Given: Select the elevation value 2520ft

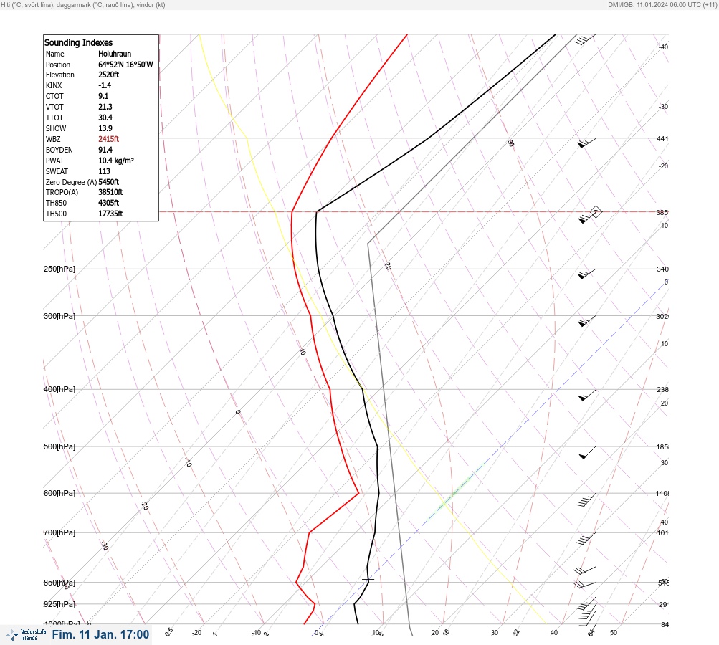Looking at the screenshot, I should coord(109,75).
